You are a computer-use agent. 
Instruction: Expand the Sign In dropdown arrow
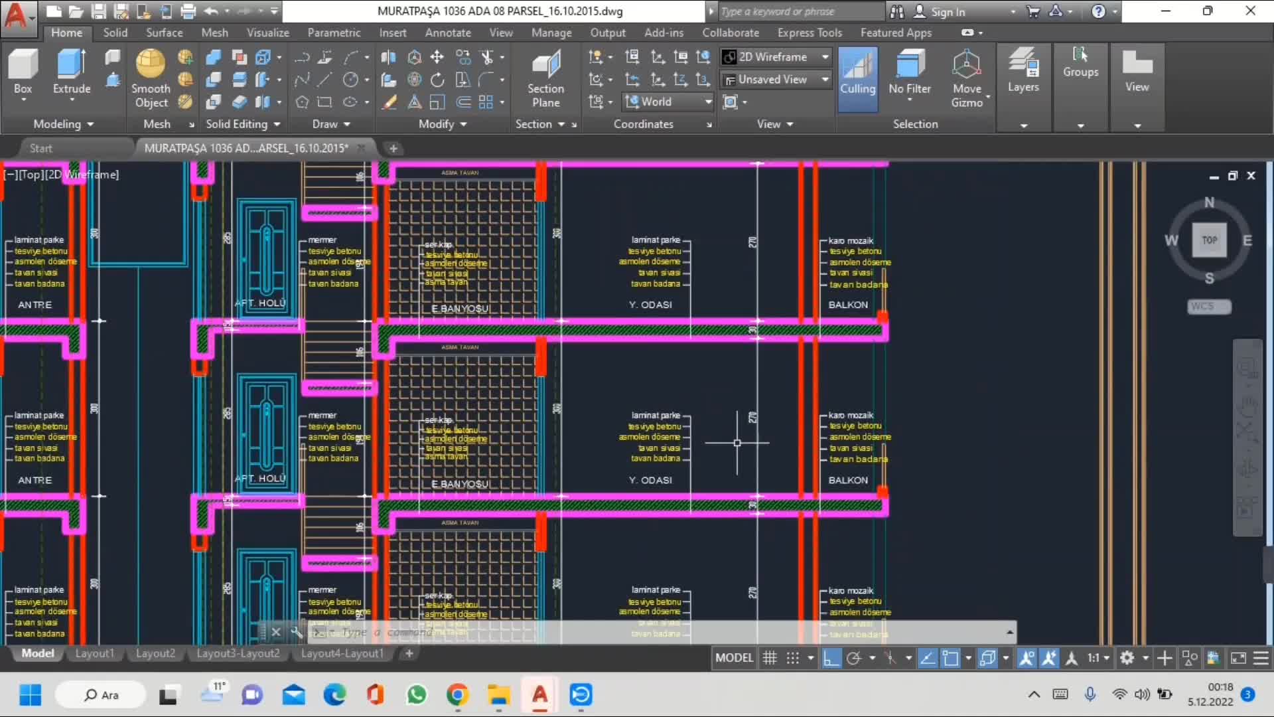pos(1013,12)
